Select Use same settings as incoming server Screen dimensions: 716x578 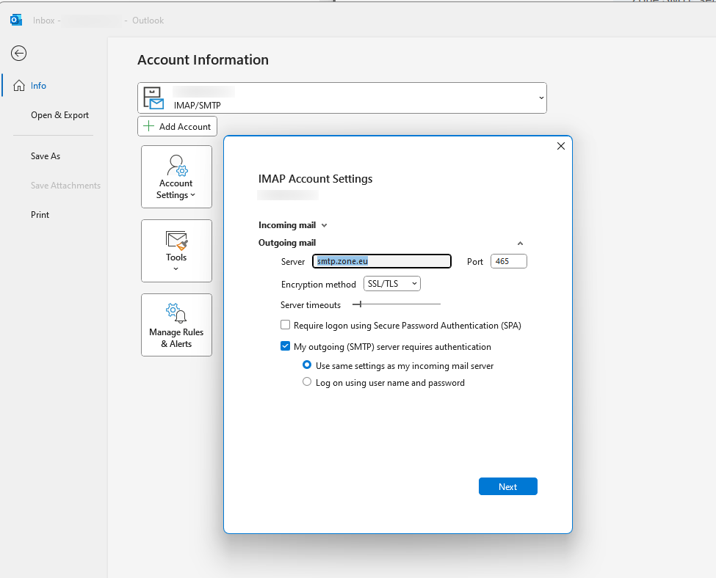click(x=307, y=365)
